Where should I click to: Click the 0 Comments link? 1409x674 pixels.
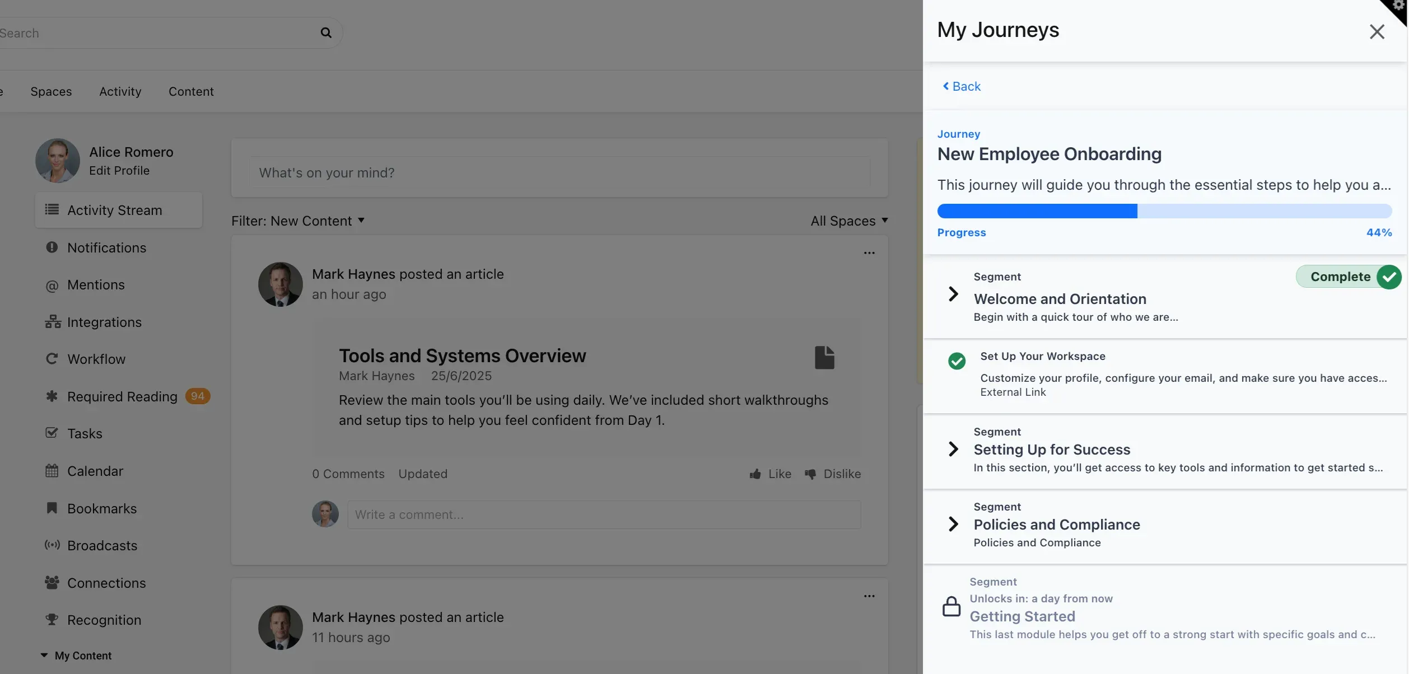[x=348, y=474]
